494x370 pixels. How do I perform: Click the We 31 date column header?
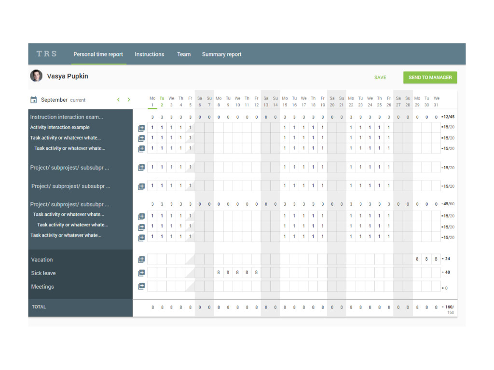click(x=436, y=102)
